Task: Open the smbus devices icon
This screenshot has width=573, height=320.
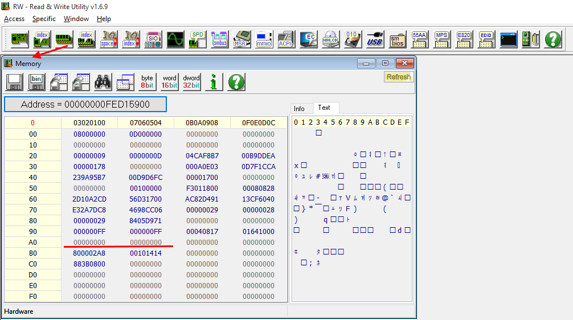Action: [x=220, y=39]
